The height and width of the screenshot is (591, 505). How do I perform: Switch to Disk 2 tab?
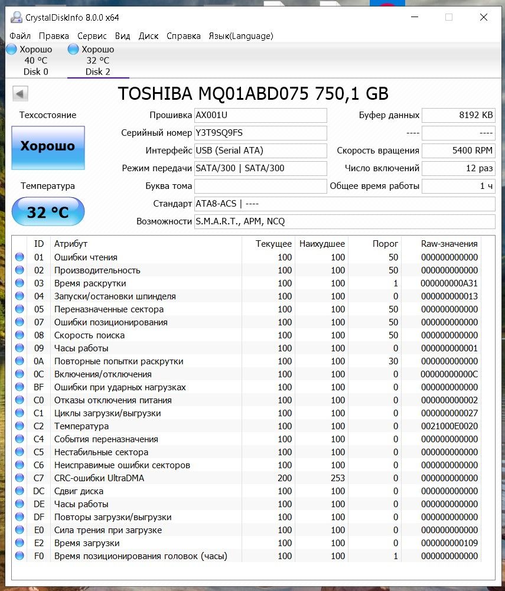[x=98, y=60]
